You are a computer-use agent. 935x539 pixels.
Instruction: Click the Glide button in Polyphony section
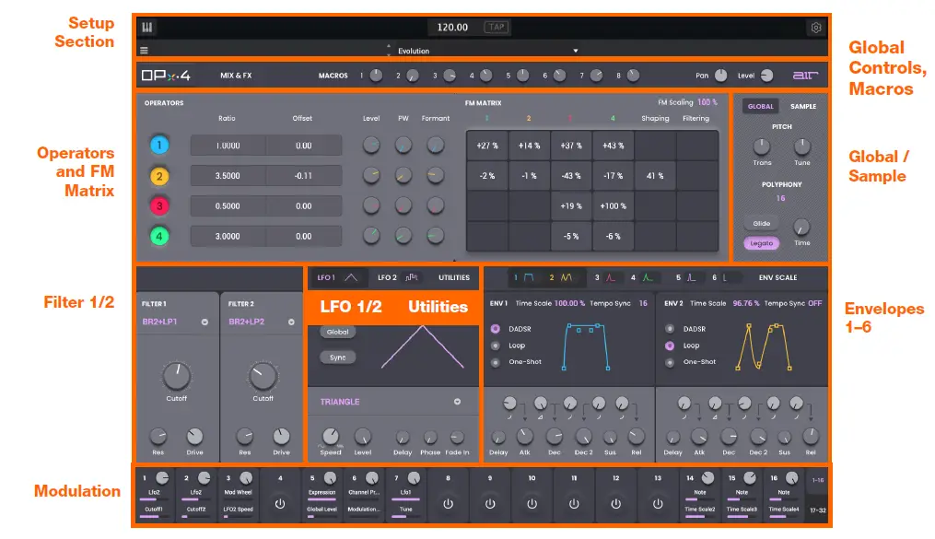point(760,222)
